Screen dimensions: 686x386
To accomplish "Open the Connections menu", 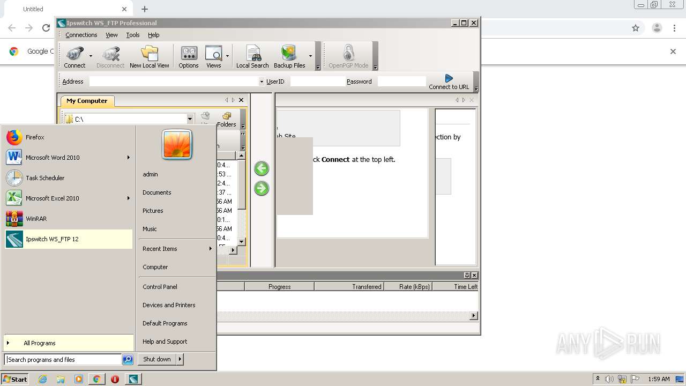I will [x=81, y=35].
